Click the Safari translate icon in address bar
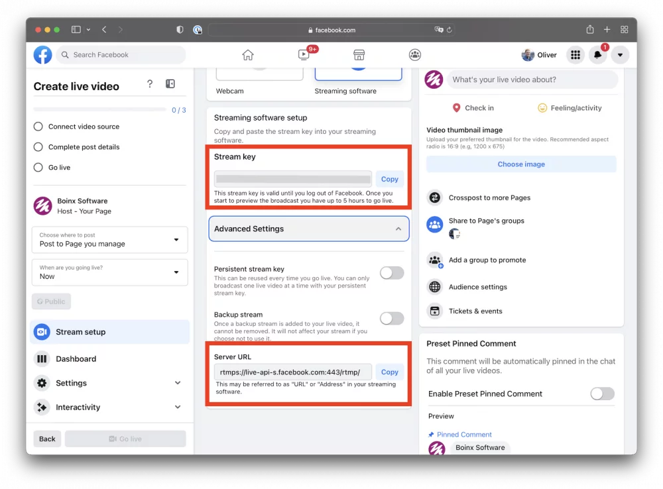663x489 pixels. click(x=439, y=30)
